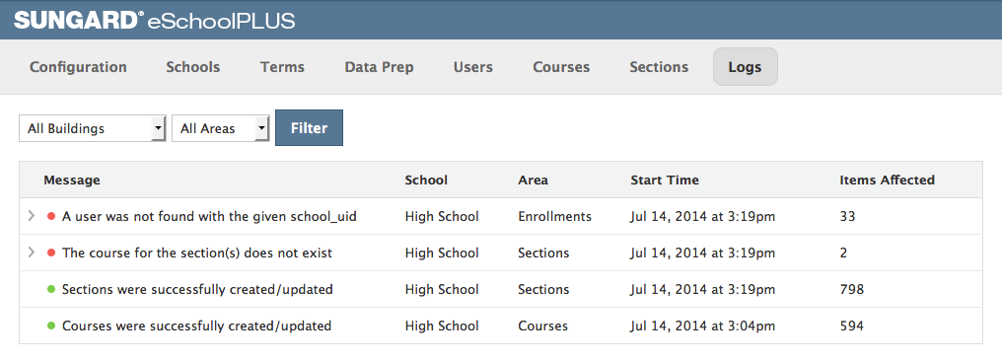Go to the Terms tab
The height and width of the screenshot is (362, 1002).
click(282, 66)
